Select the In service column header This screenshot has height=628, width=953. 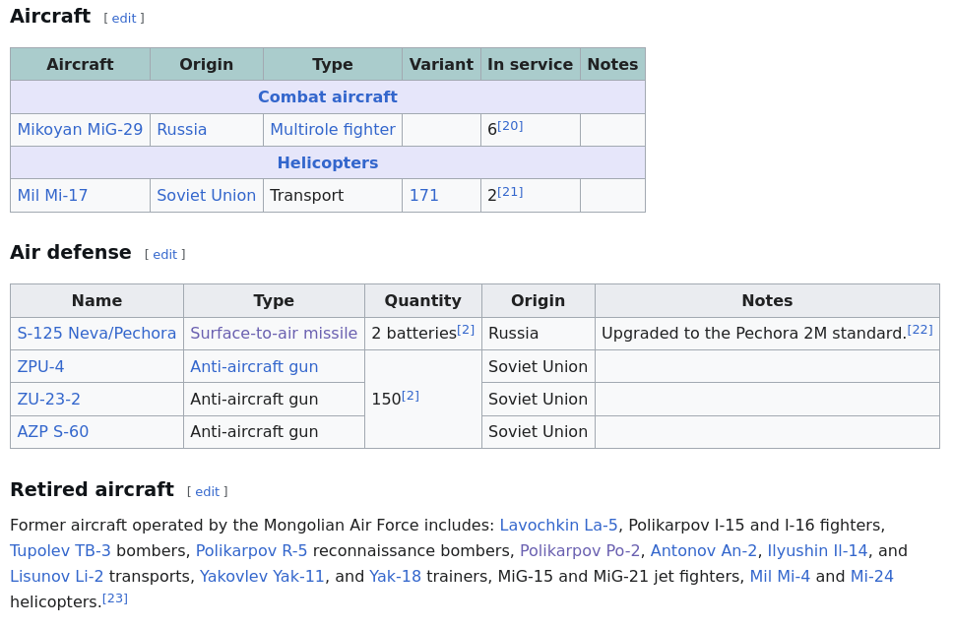tap(530, 64)
